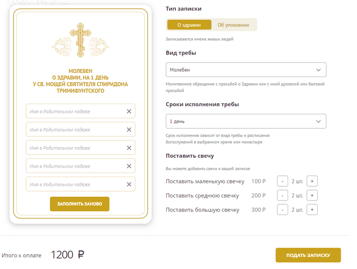
Task: Increase medium candle quantity with plus
Action: 313,195
